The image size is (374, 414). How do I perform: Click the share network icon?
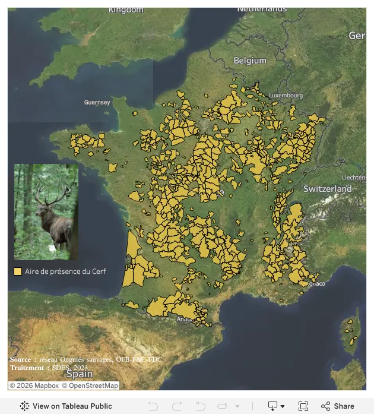click(x=325, y=406)
